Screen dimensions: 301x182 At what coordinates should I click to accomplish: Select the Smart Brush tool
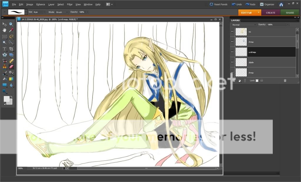[x=11, y=73]
